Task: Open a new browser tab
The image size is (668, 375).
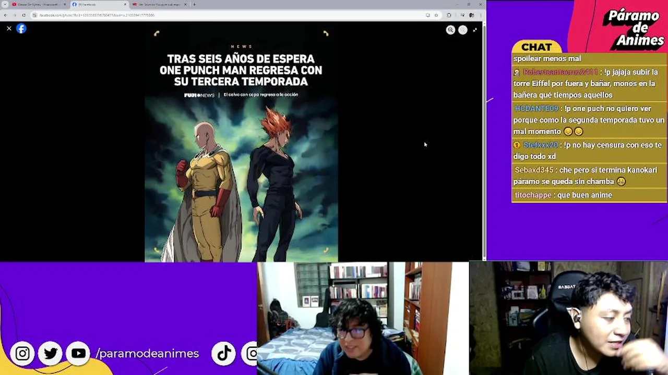Action: coord(194,4)
